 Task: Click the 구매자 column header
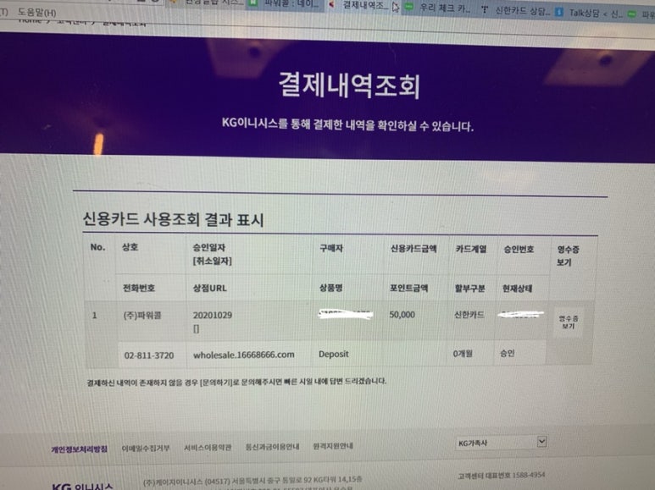[330, 248]
